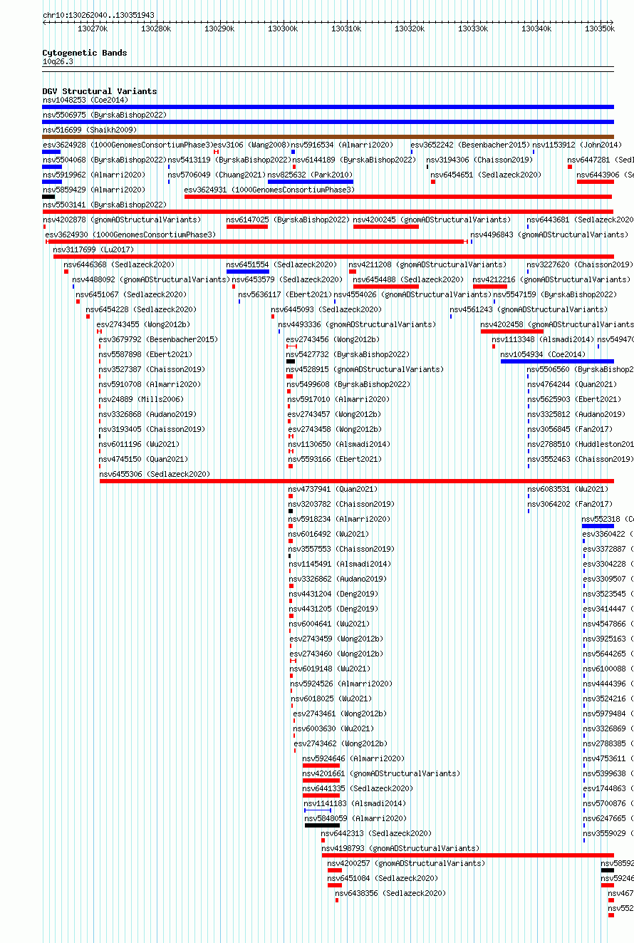Click nsv5636117 (Ebert2021) label
This screenshot has height=943, width=634.
pyautogui.click(x=285, y=294)
